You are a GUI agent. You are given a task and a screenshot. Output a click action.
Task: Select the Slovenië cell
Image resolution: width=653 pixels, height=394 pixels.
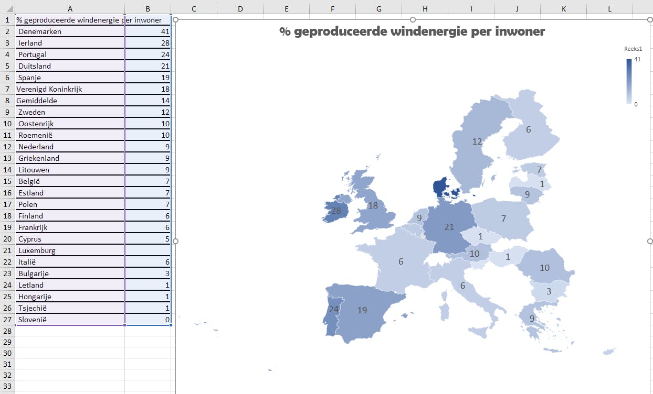[70, 320]
